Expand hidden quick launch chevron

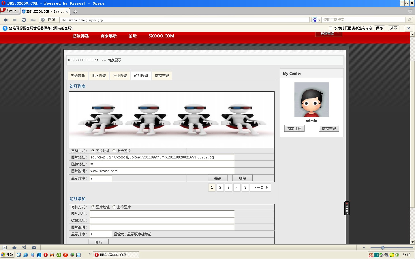tap(90, 254)
